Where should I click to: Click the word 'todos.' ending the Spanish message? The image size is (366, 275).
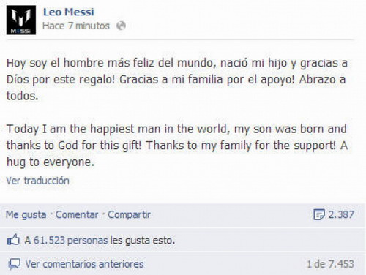click(x=23, y=96)
